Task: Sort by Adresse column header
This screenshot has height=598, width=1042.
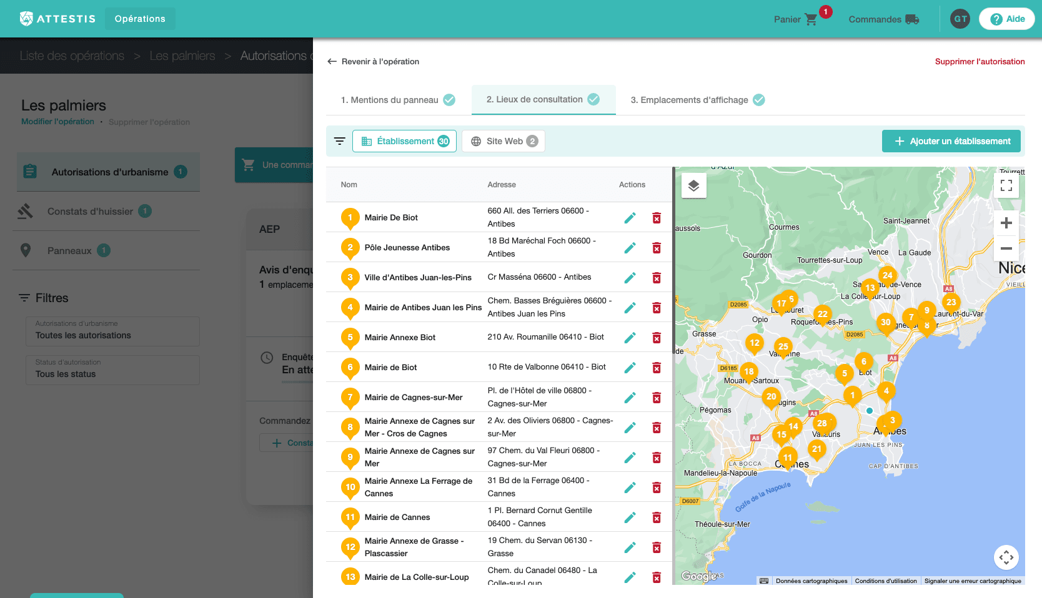Action: coord(502,185)
